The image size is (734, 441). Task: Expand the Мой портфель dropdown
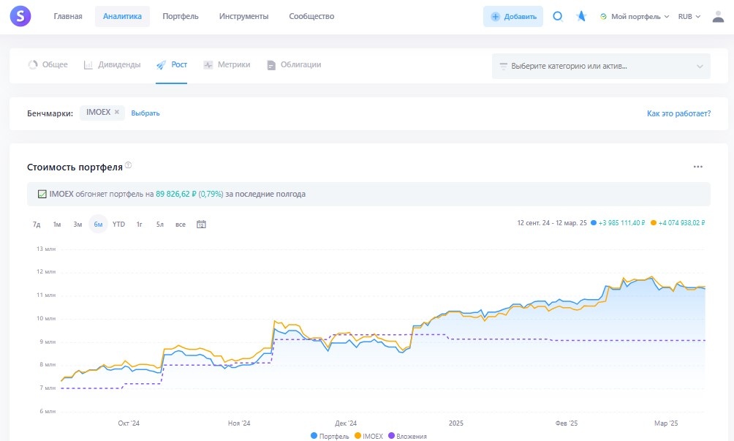click(635, 16)
